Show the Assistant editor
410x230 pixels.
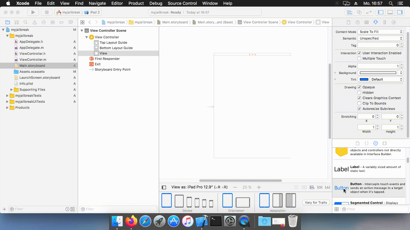359,12
